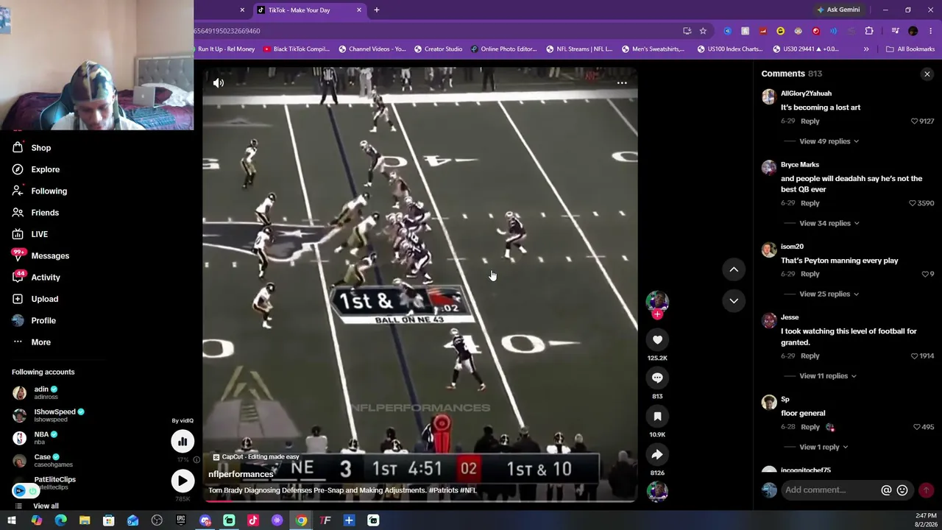View all following accounts
This screenshot has width=942, height=530.
[46, 506]
